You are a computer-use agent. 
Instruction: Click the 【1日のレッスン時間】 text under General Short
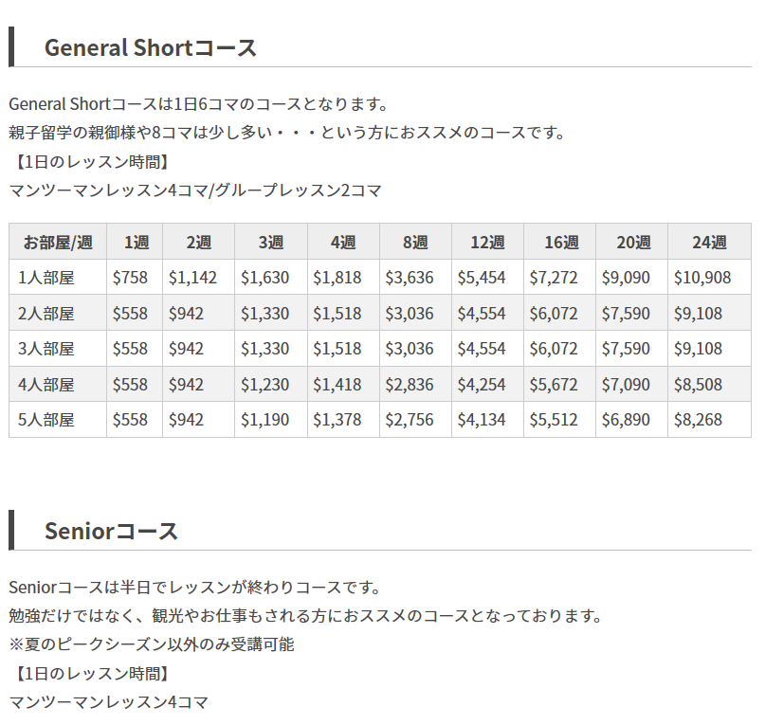click(x=92, y=161)
